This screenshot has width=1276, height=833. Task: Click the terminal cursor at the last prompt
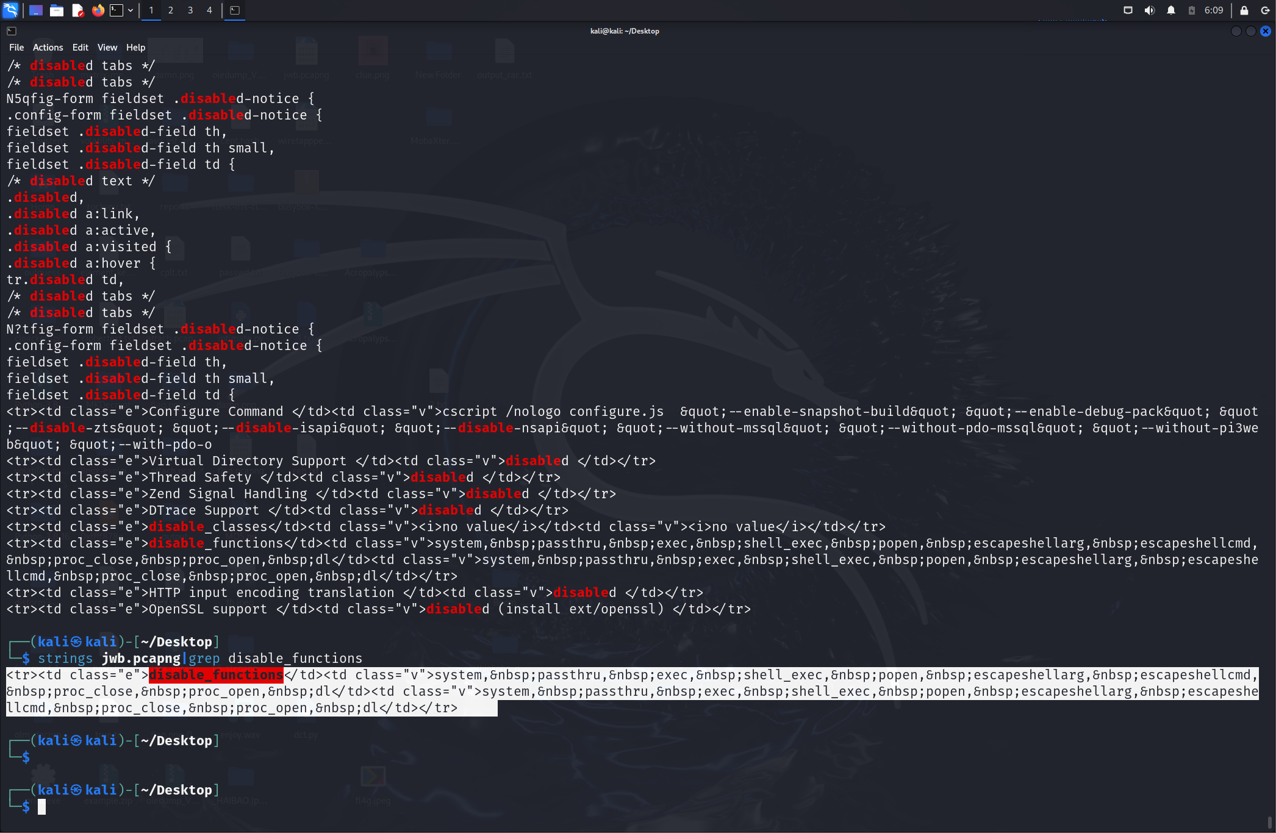click(41, 807)
